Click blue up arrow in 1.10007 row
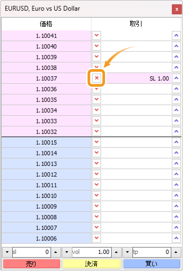Screen dimensions: 183x271 (x=176, y=228)
